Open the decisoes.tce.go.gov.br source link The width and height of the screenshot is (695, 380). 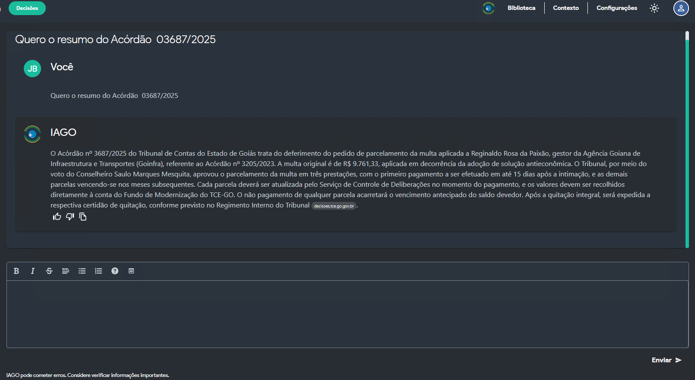point(334,206)
